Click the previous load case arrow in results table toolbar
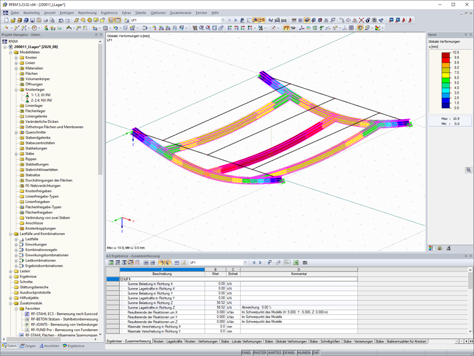474x356 pixels. click(x=254, y=263)
